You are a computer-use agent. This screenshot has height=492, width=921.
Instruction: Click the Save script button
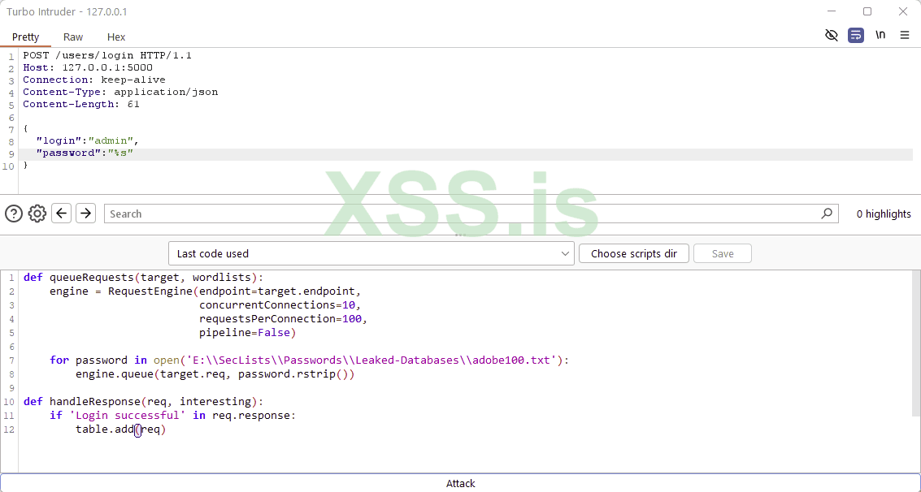pos(723,253)
